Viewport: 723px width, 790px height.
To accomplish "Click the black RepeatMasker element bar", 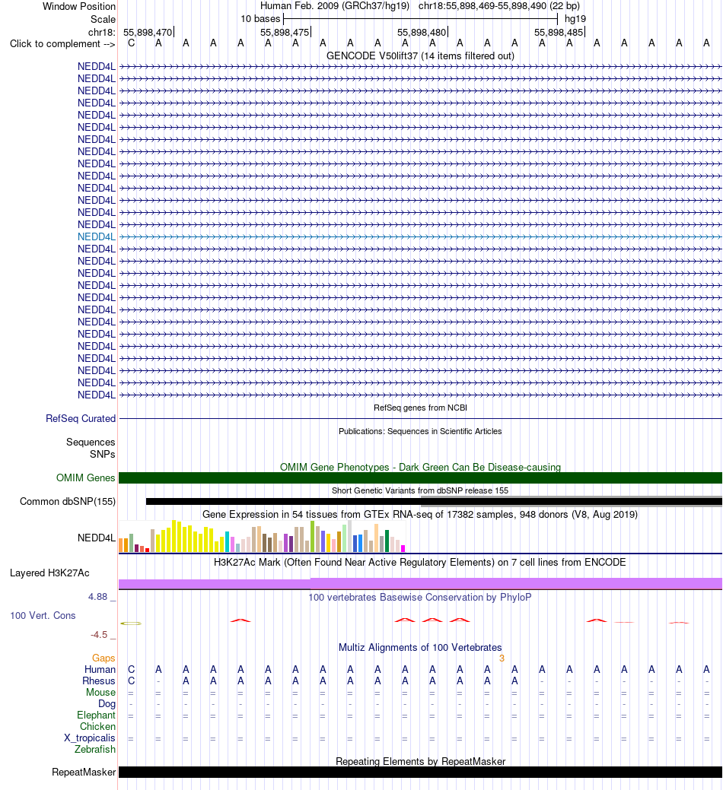I will tap(421, 773).
